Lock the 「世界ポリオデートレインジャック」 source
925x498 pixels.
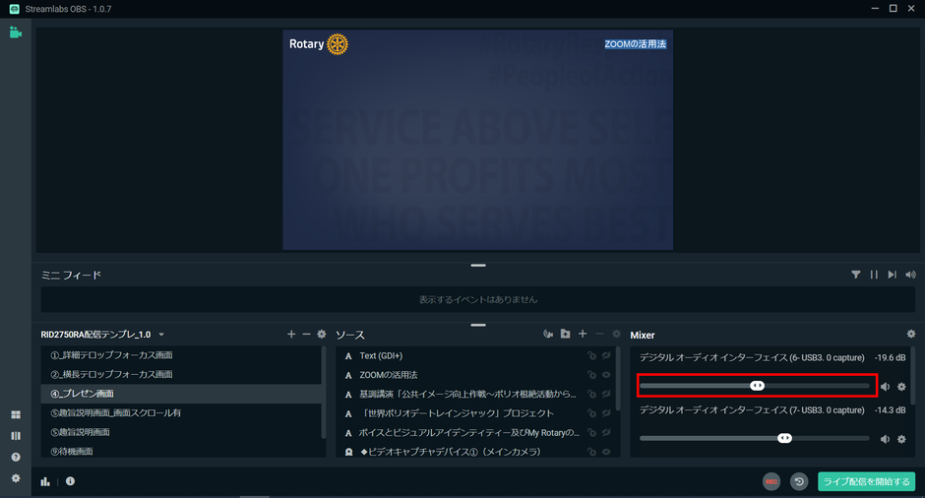click(x=591, y=413)
